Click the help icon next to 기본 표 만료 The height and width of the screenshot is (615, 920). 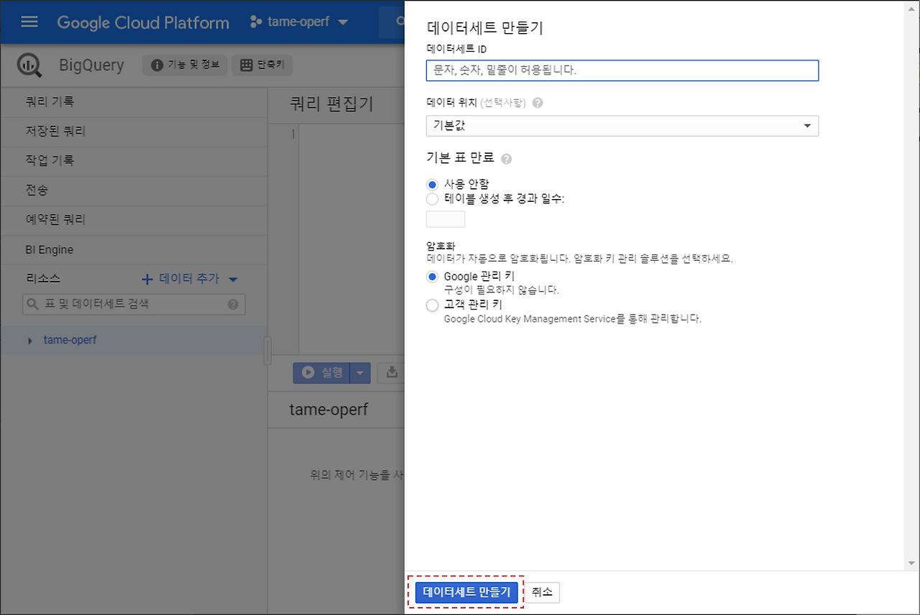(506, 159)
